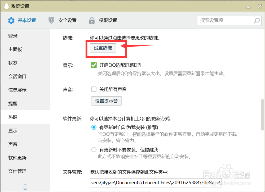Click the QQ penguin logo in title bar
Screen dimensions: 265x192
pyautogui.click(x=6, y=6)
